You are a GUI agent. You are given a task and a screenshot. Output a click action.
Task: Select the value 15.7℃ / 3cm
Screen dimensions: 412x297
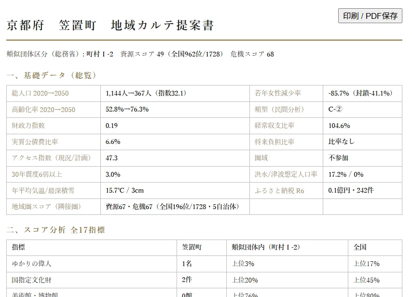point(124,190)
